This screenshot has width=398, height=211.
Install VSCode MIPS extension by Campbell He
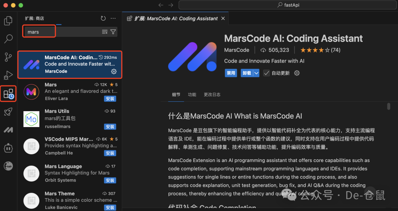[110, 153]
